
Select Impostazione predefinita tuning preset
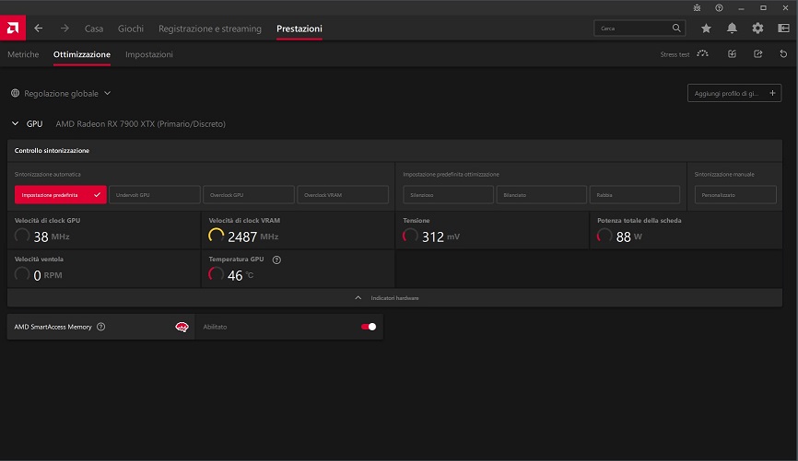pos(61,195)
